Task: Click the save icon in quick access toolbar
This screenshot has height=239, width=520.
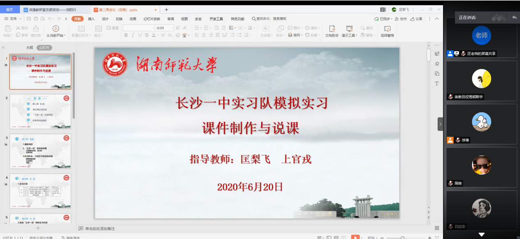Action: coord(29,19)
